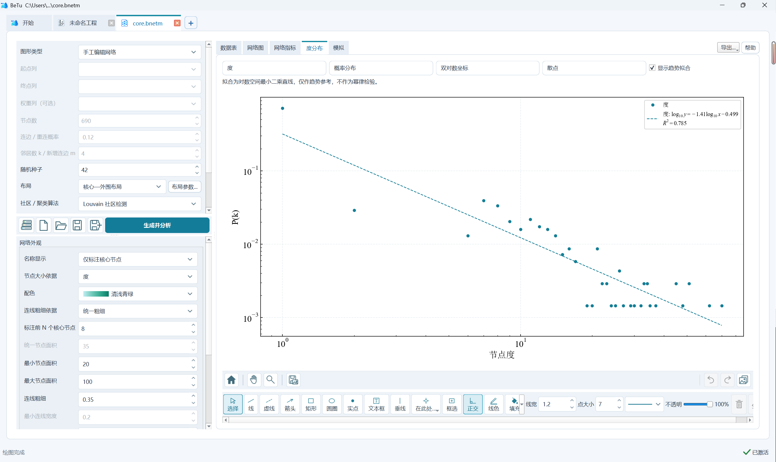The height and width of the screenshot is (462, 776).
Task: Activate the 箭头 arrow tool
Action: (290, 404)
